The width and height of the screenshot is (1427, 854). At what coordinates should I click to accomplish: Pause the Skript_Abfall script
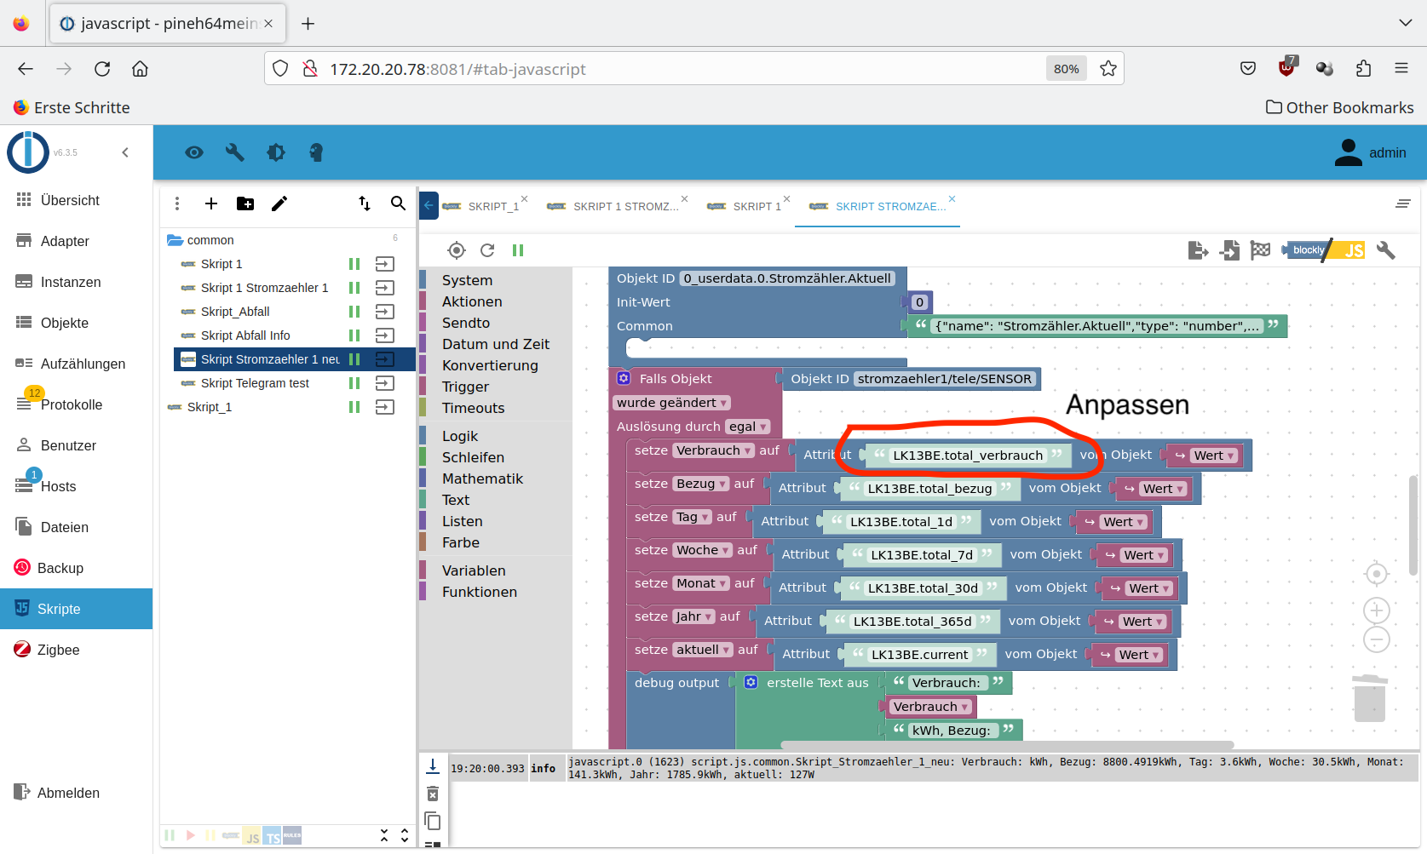tap(354, 312)
